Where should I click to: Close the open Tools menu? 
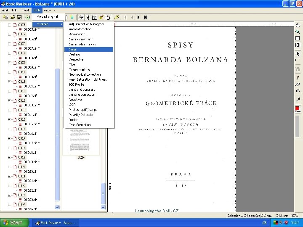point(37,10)
